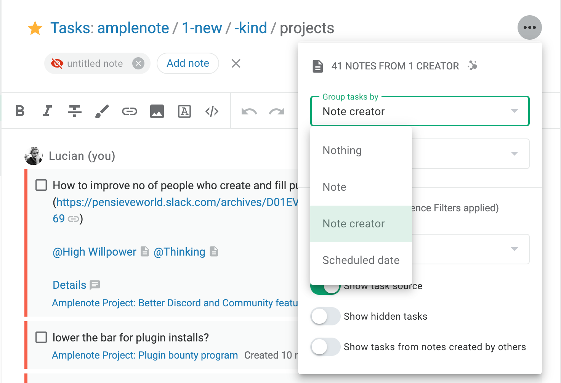Choose Nothing from the grouping list

pos(361,150)
